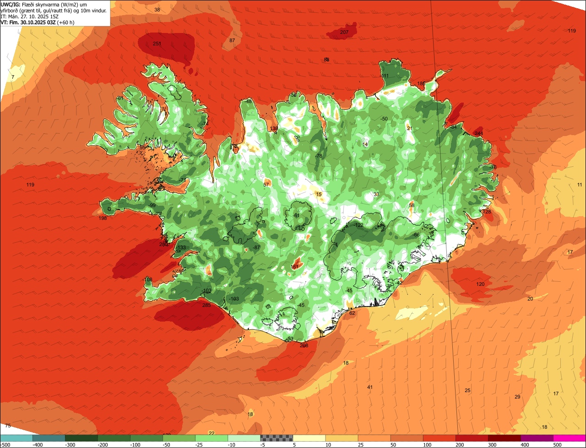Click the map value '138' on the coast
The height and width of the screenshot is (448, 586).
point(274,128)
